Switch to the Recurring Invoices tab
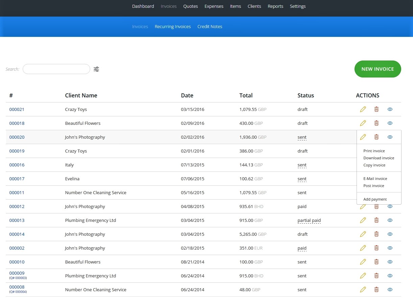The width and height of the screenshot is (413, 298). click(x=173, y=26)
